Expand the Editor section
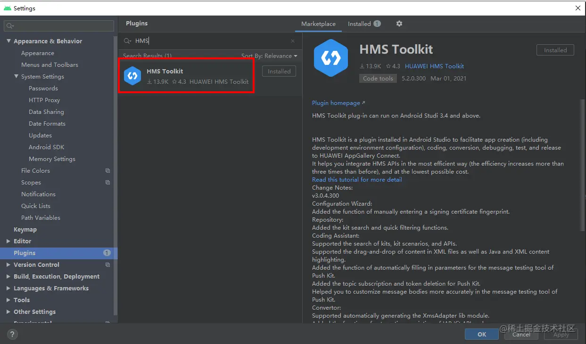586x344 pixels. coord(8,241)
